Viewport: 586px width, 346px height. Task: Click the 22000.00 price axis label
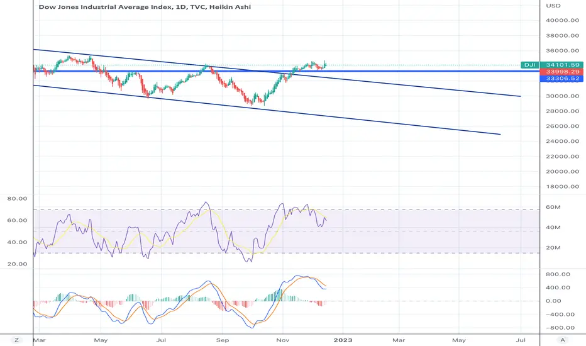(563, 157)
